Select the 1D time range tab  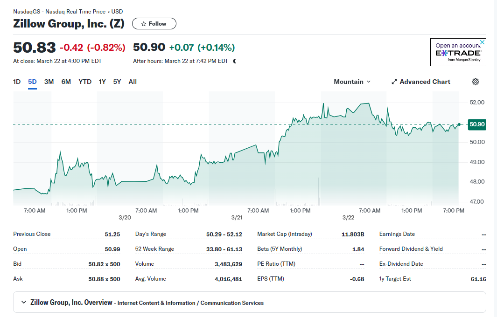click(x=17, y=82)
